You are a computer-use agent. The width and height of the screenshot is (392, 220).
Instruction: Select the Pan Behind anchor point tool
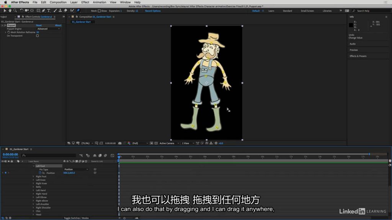pyautogui.click(x=32, y=10)
